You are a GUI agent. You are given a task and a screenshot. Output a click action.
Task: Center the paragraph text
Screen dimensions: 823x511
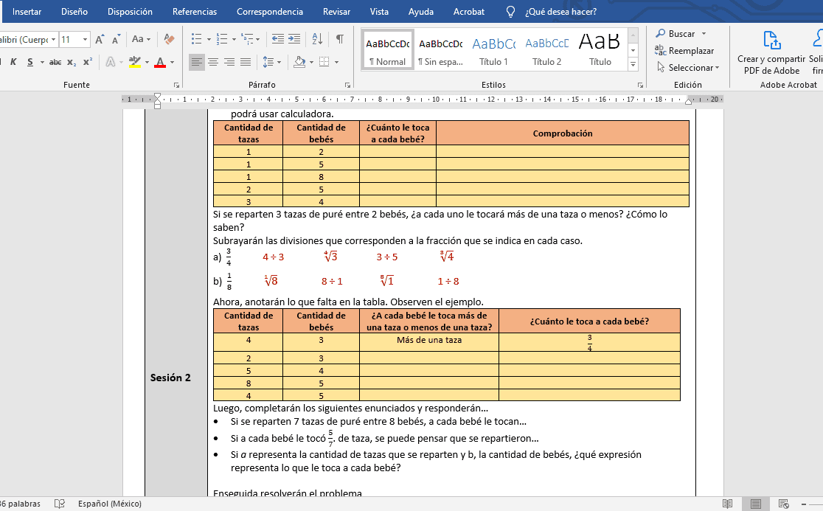[213, 62]
